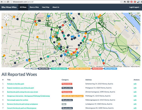The width and height of the screenshot is (142, 110).
Task: Switch map to Map view
Action: pyautogui.click(x=132, y=14)
